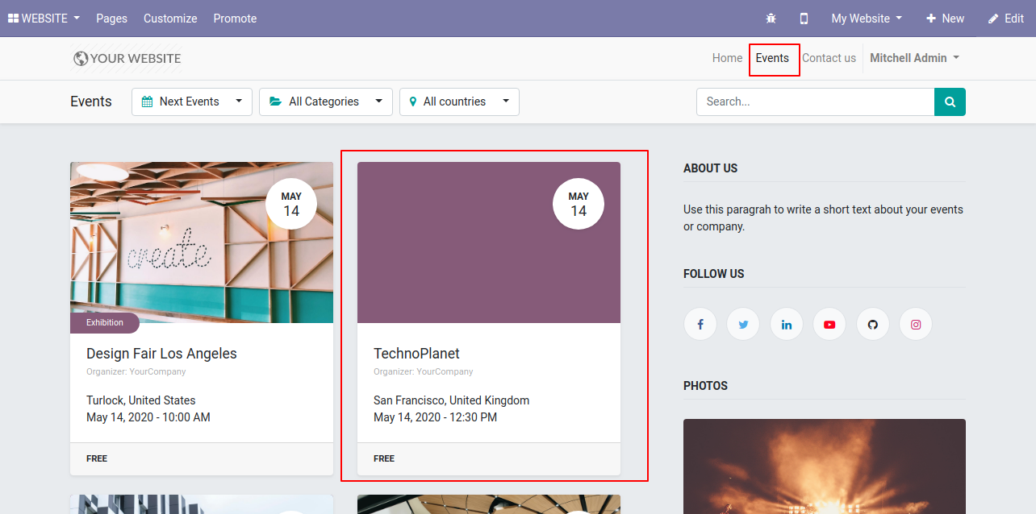
Task: Open the Pages menu
Action: click(x=111, y=18)
